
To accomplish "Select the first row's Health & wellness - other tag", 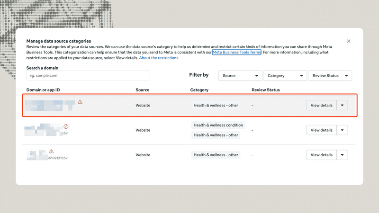I will (216, 105).
